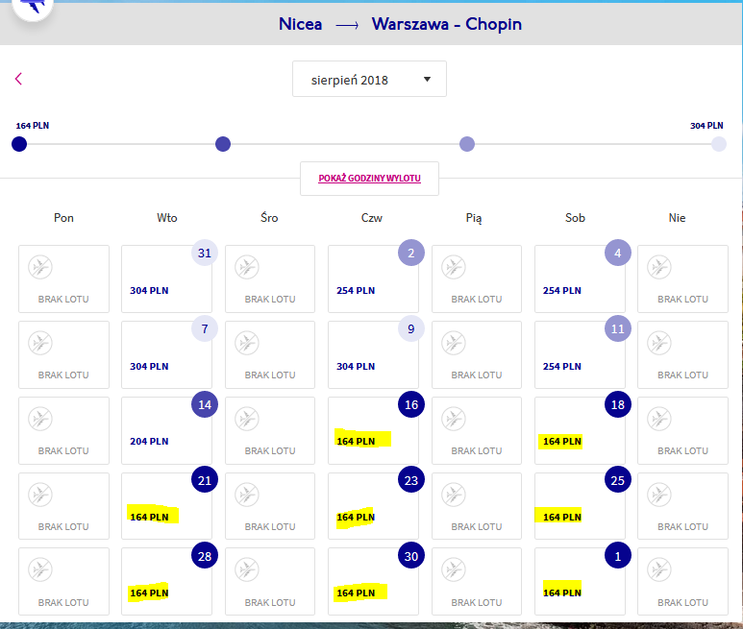Click the Sob weekday column header
This screenshot has width=743, height=629.
pos(575,218)
